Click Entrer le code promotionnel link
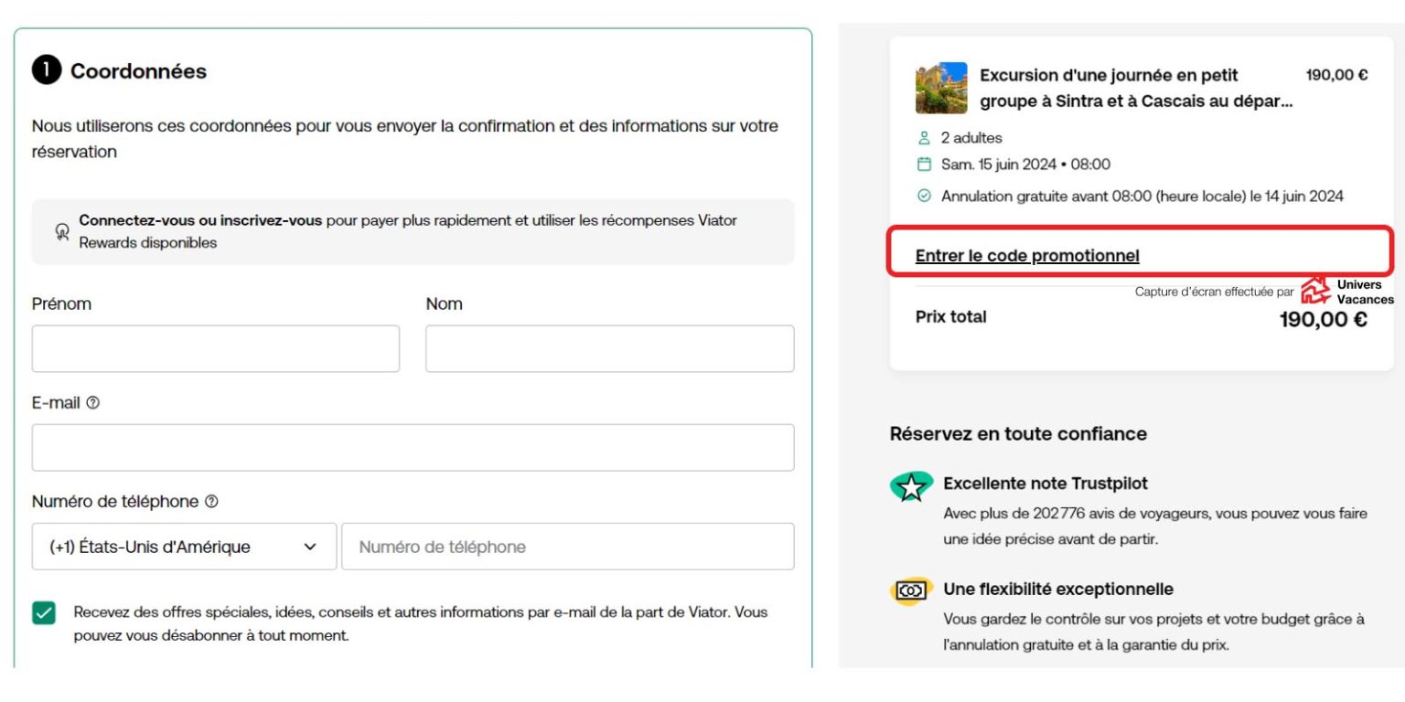The height and width of the screenshot is (702, 1405). tap(1027, 257)
